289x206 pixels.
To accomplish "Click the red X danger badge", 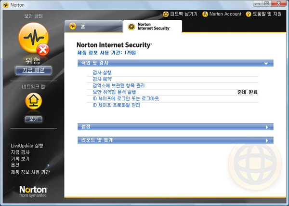I will point(43,50).
